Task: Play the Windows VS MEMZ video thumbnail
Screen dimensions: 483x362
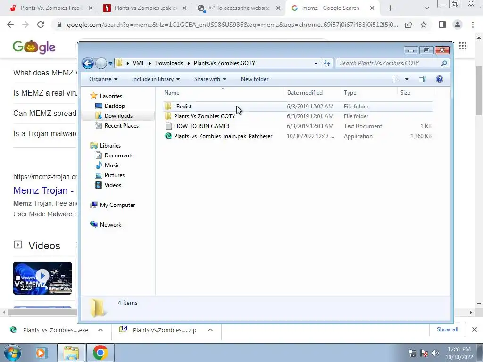Action: coord(42,278)
